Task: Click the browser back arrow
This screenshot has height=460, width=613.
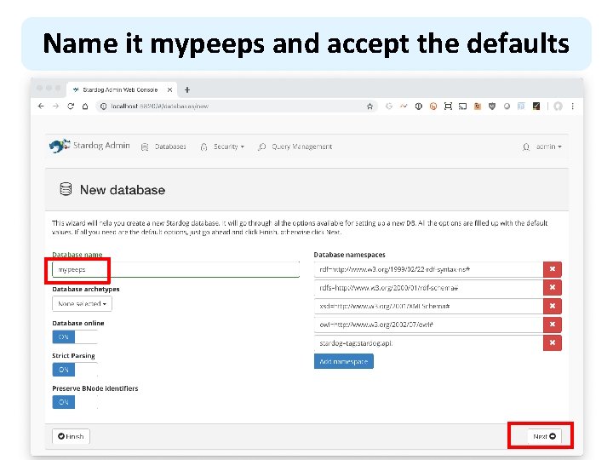Action: (41, 106)
